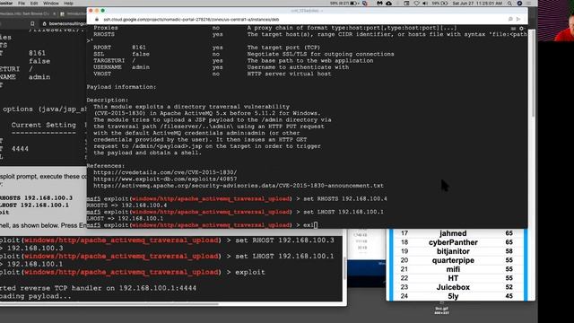Viewport: 574px width, 323px height.
Task: Click the RPORT 8161 row in SSH terminal
Action: [x=207, y=48]
